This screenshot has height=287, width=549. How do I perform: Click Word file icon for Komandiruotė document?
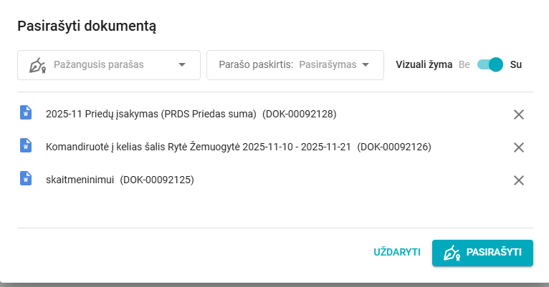click(26, 145)
